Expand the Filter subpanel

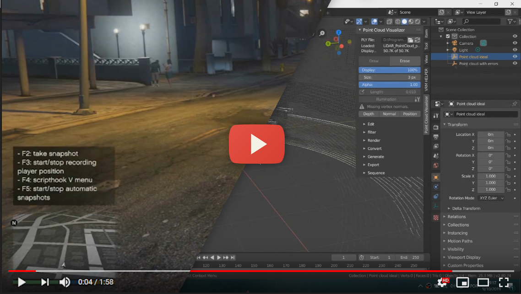pyautogui.click(x=369, y=132)
